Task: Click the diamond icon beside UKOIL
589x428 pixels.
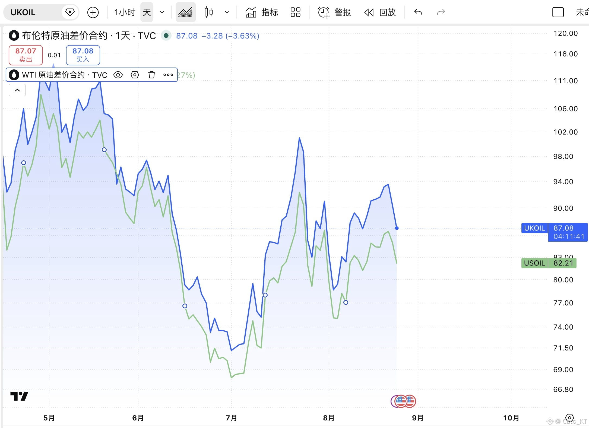Action: [x=70, y=12]
